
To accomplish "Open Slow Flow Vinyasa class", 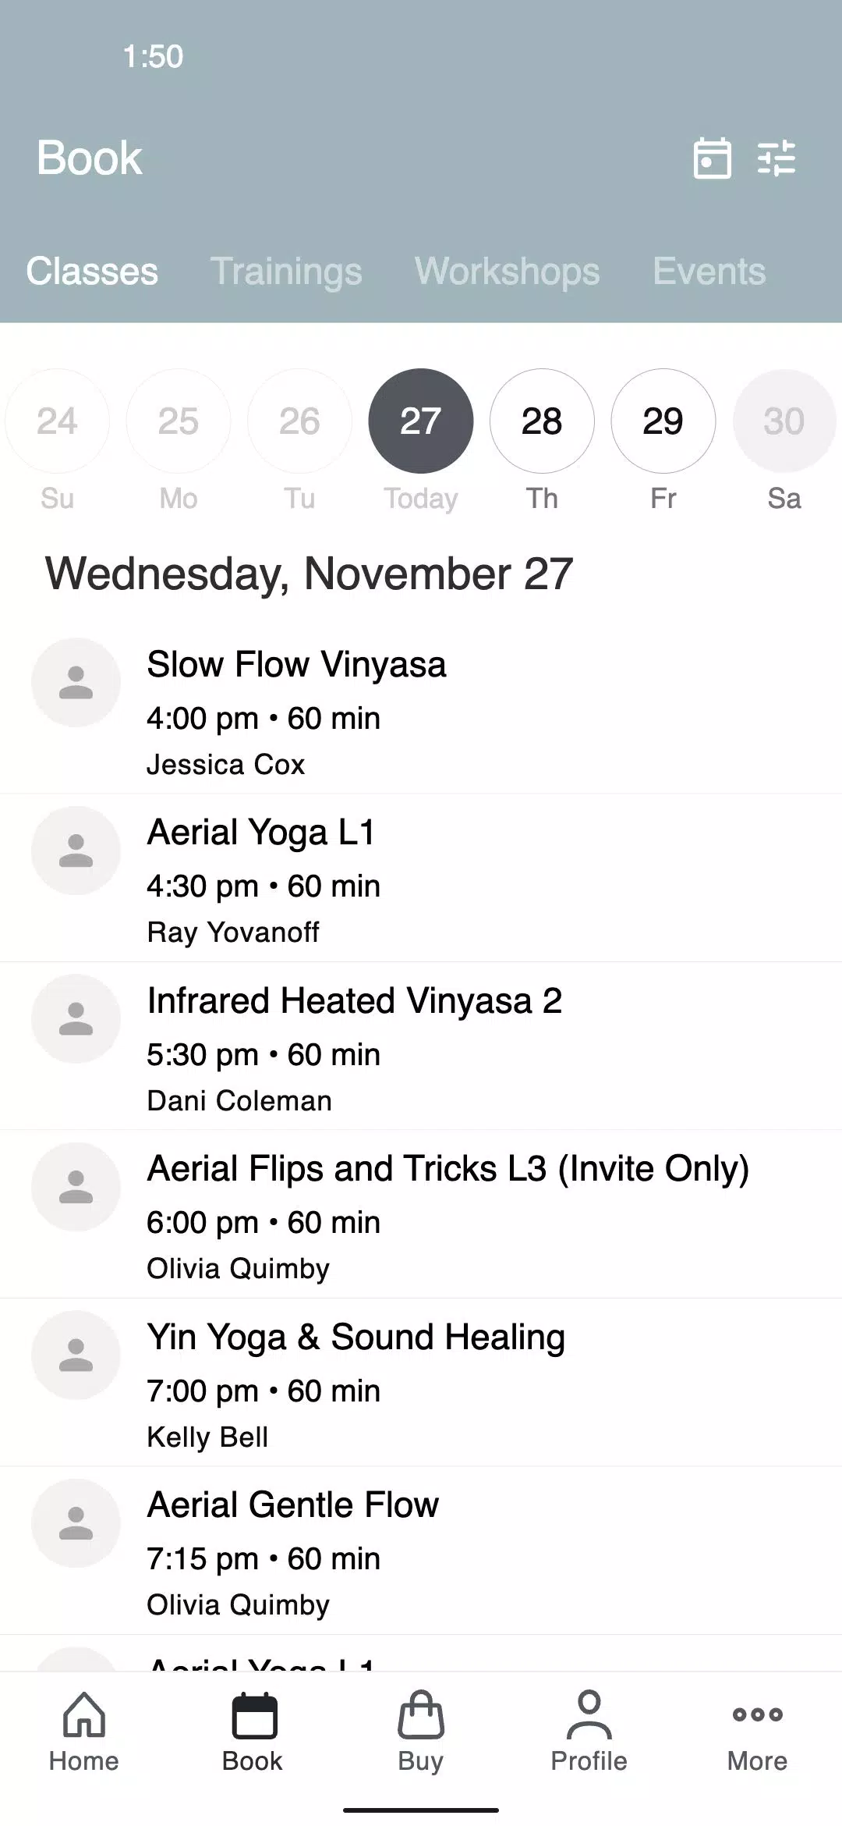I will tap(296, 666).
